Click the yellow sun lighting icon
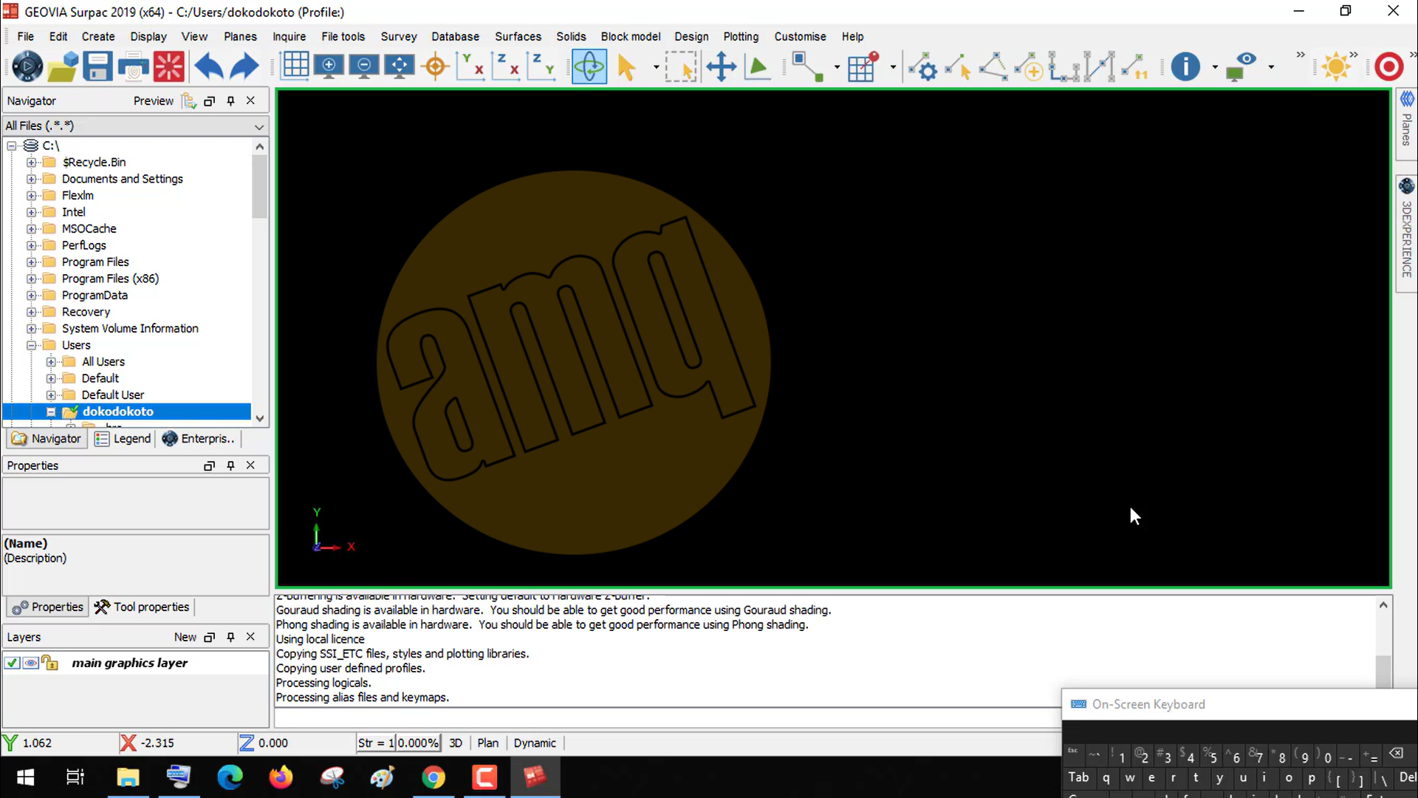 (x=1336, y=66)
